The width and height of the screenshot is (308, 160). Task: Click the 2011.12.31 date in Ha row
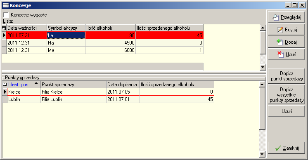pyautogui.click(x=26, y=43)
